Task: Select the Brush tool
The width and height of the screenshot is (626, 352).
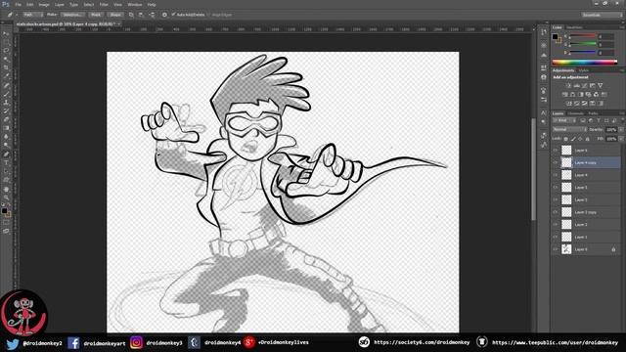Action: tap(6, 94)
